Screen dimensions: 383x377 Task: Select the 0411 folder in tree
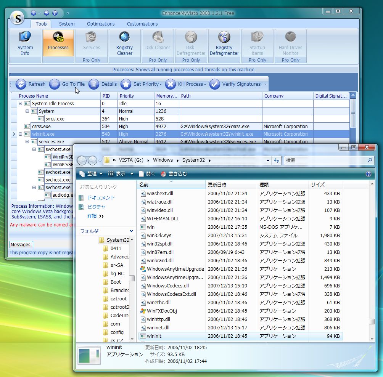tap(112, 249)
